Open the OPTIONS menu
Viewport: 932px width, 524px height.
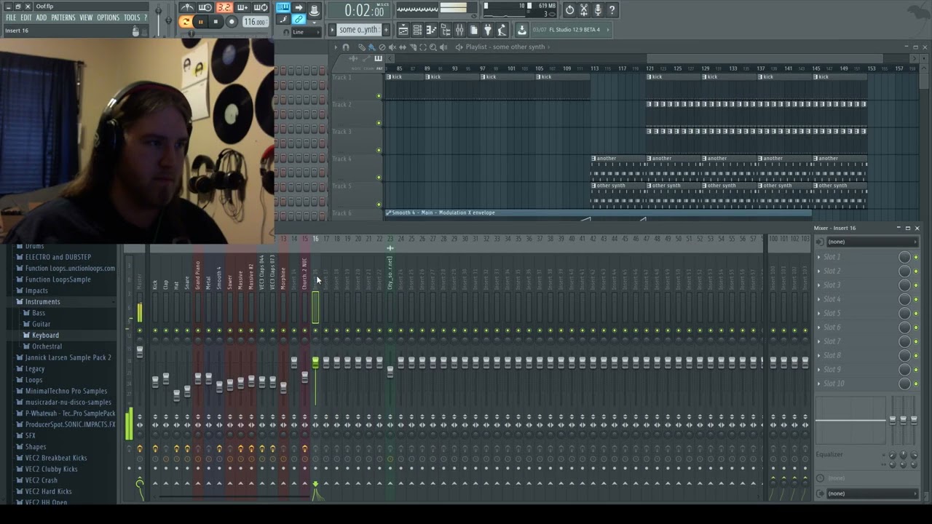pyautogui.click(x=108, y=17)
